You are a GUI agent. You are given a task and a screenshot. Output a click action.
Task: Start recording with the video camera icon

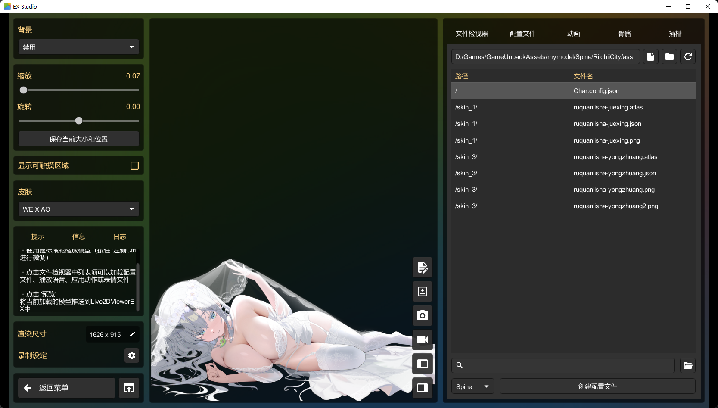coord(423,339)
